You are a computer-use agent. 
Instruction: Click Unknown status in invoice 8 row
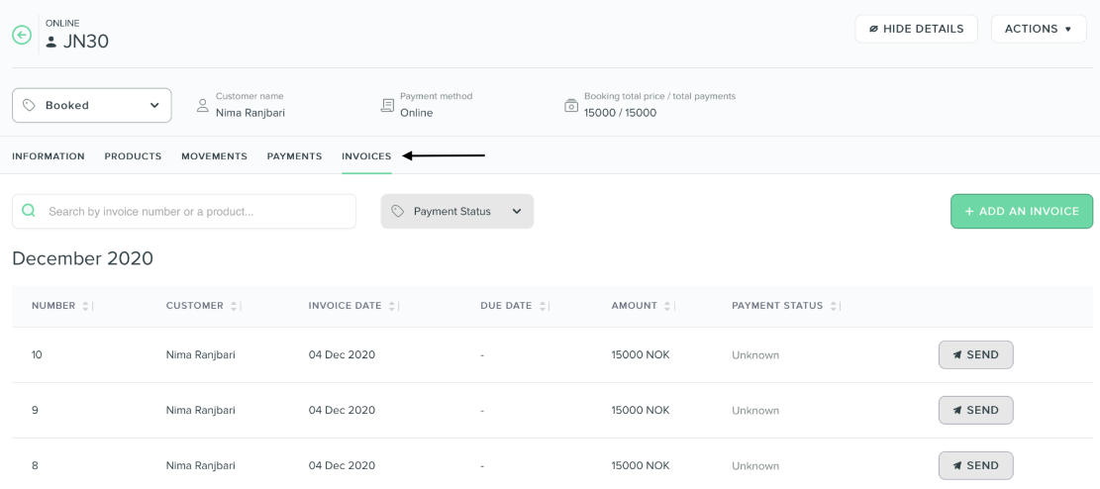(755, 466)
